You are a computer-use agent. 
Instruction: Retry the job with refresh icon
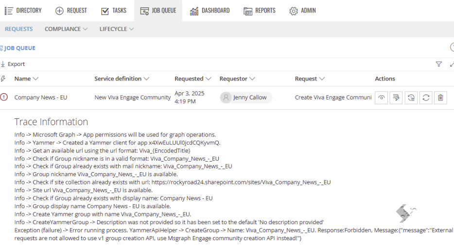pyautogui.click(x=426, y=98)
